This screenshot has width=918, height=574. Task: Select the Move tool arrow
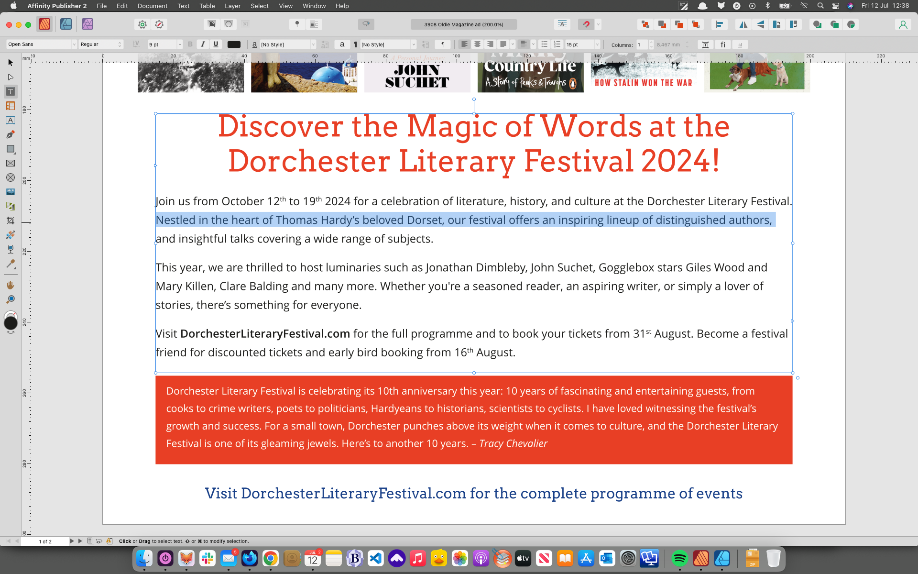(11, 63)
